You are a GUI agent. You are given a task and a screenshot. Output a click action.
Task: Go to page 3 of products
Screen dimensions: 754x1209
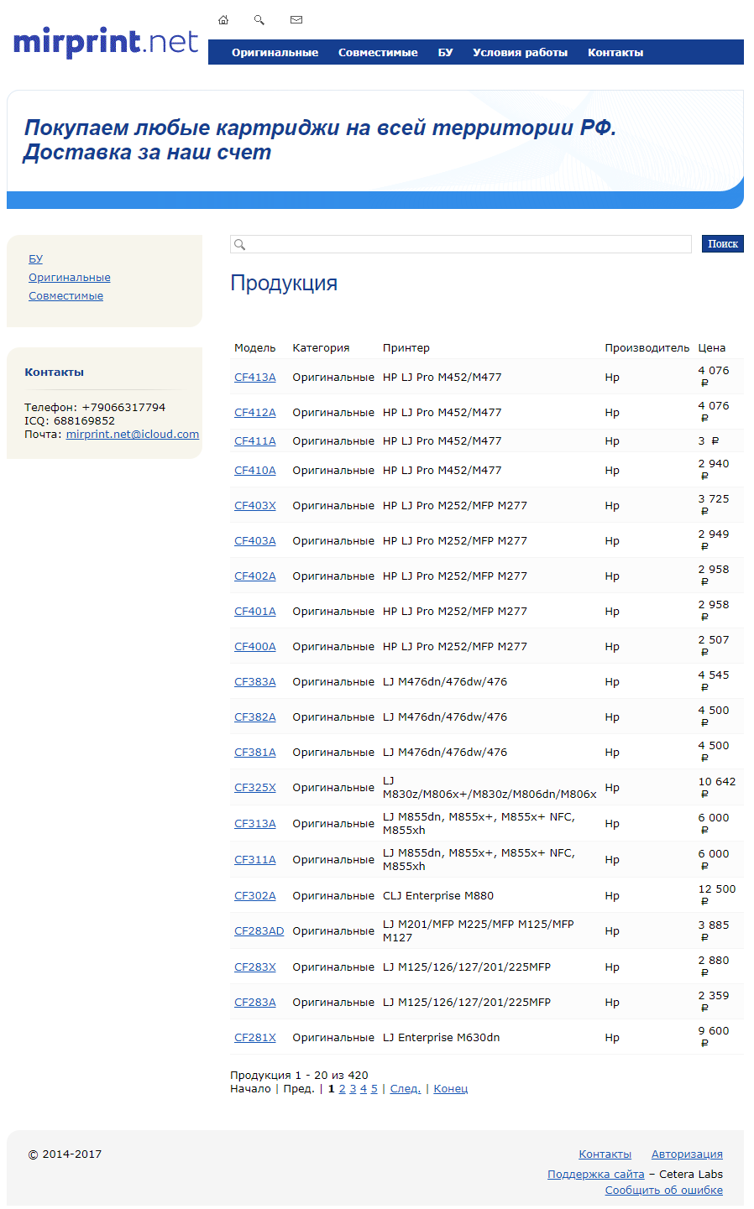click(x=353, y=1089)
